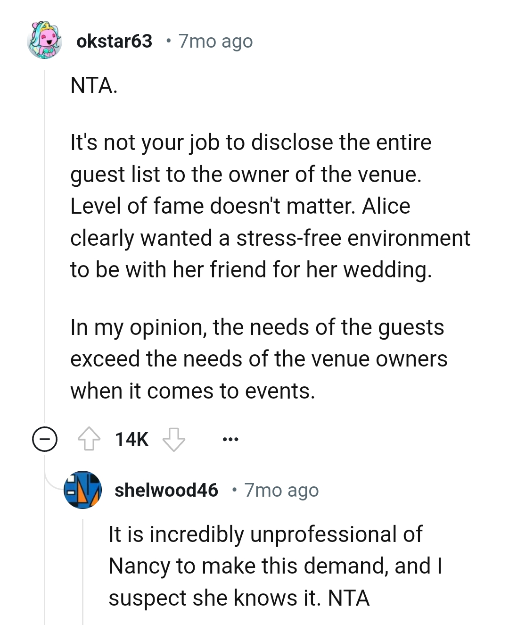Click the word "Alice" in okstar63's comment
Screen dimensions: 509x625
(386, 206)
